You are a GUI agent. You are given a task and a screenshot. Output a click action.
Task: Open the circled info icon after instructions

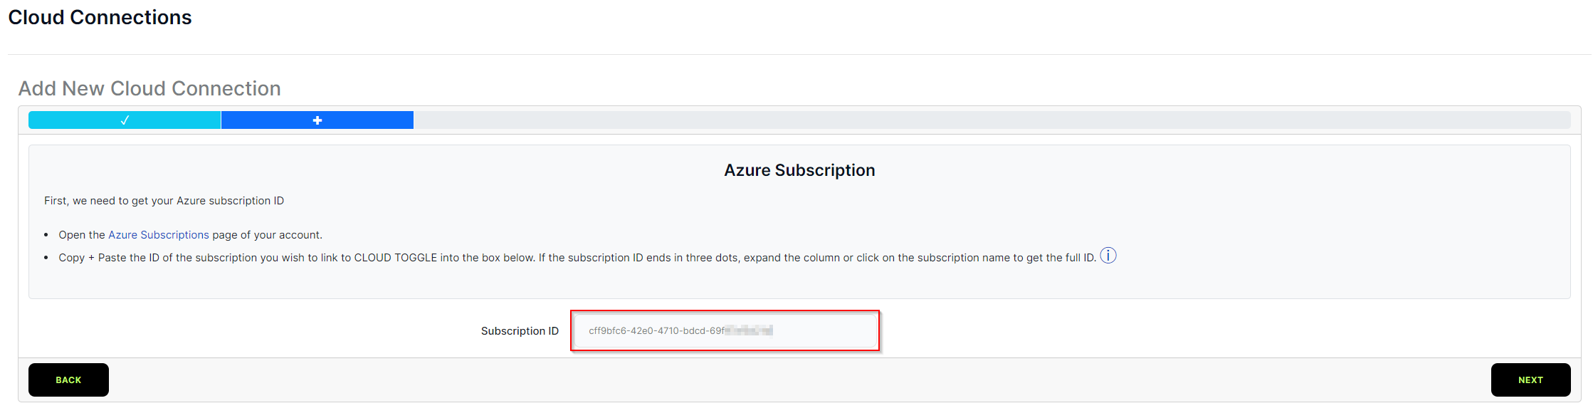[1108, 256]
